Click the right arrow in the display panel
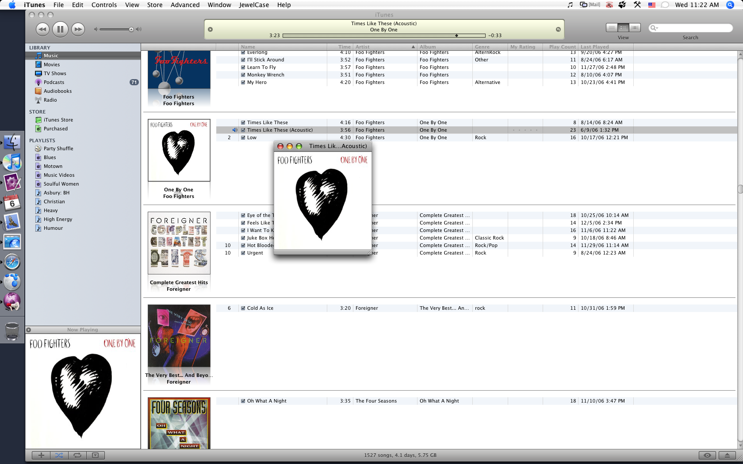The width and height of the screenshot is (743, 464). 558,30
